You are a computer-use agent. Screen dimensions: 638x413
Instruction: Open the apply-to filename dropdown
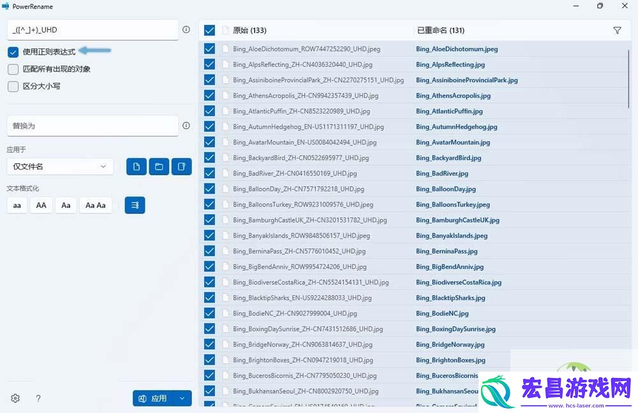60,166
